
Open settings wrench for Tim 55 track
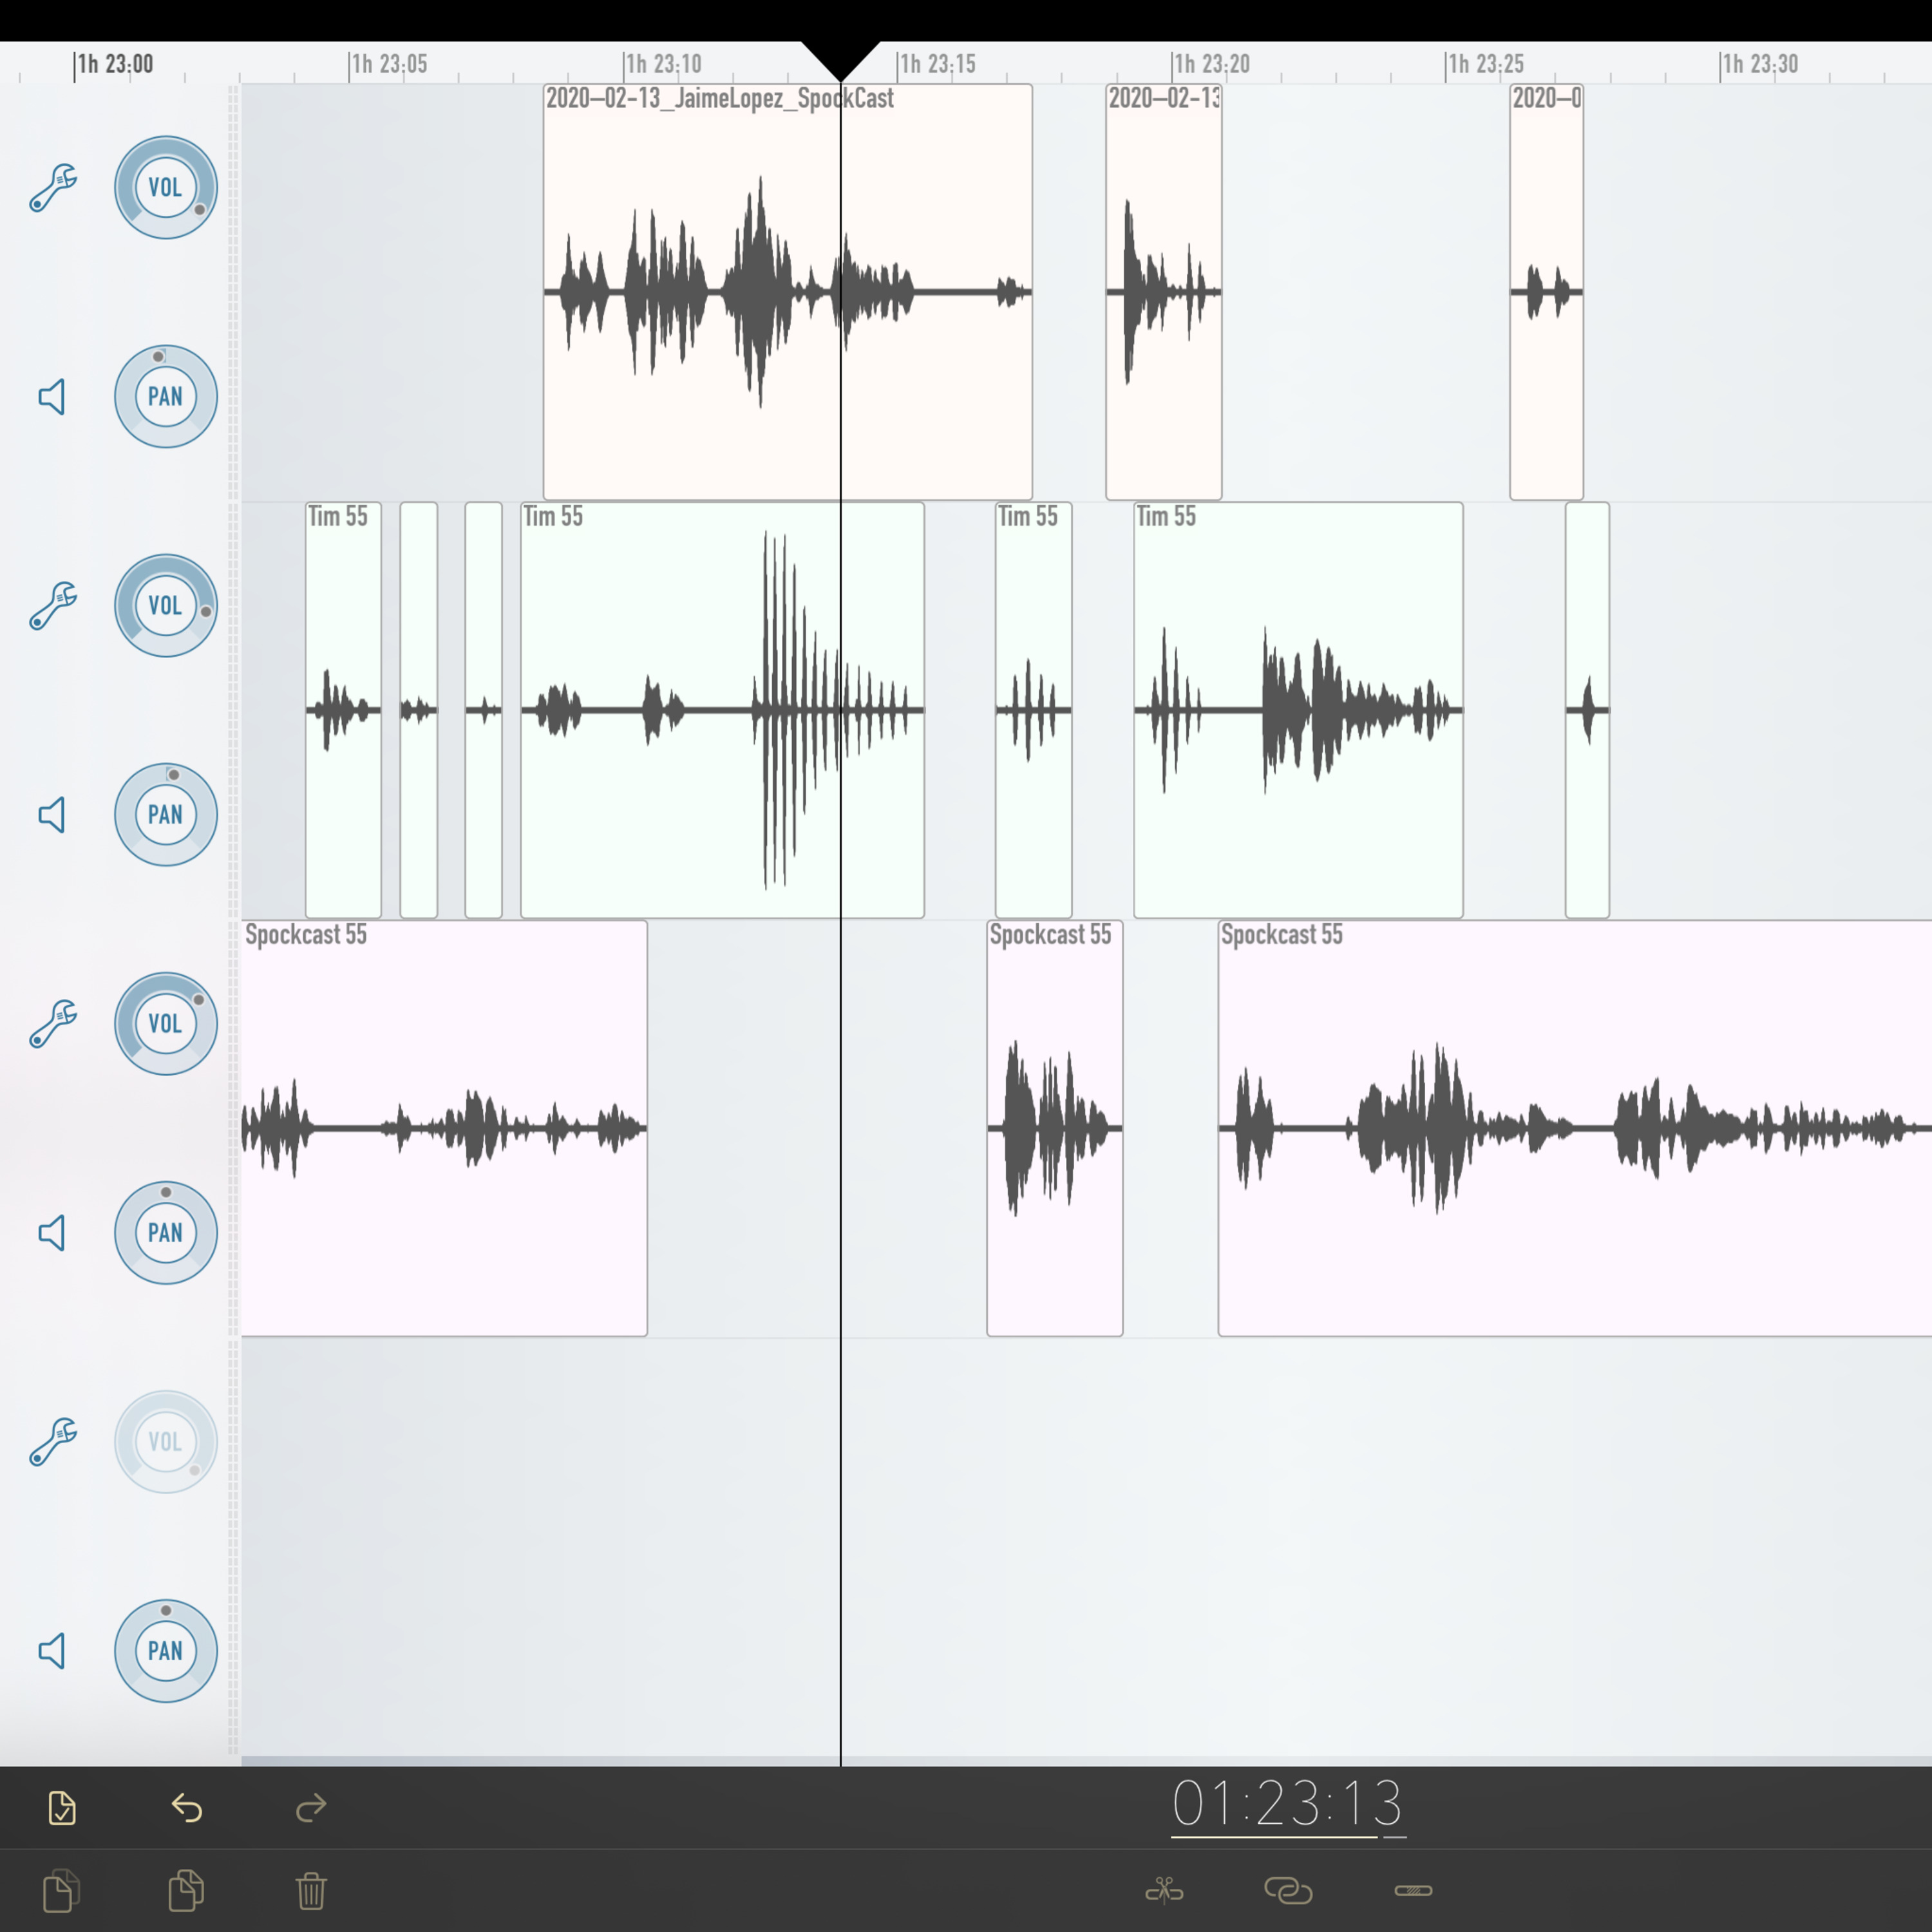(x=53, y=605)
